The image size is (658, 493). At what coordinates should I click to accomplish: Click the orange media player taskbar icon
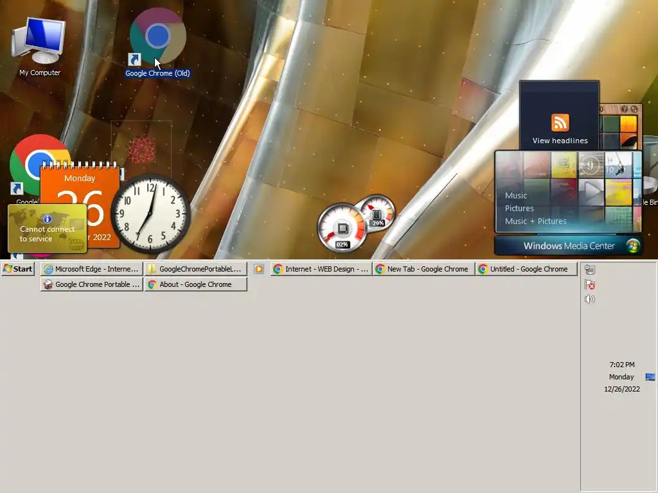[259, 269]
